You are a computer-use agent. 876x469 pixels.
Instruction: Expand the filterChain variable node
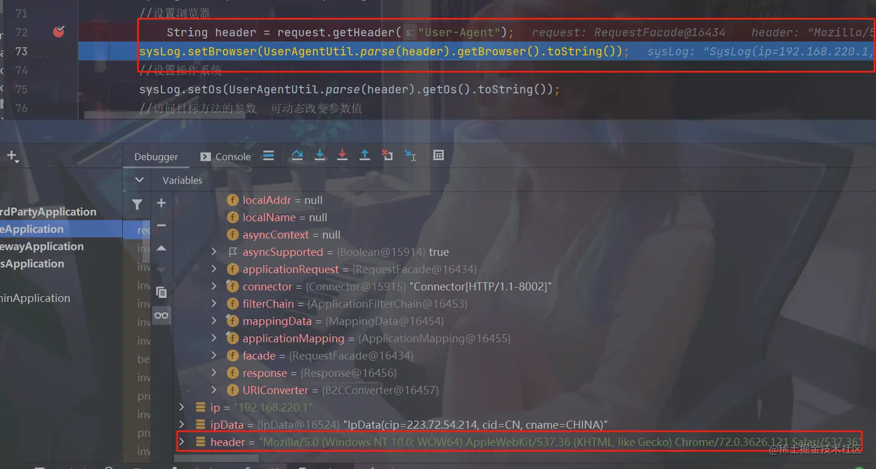(214, 303)
